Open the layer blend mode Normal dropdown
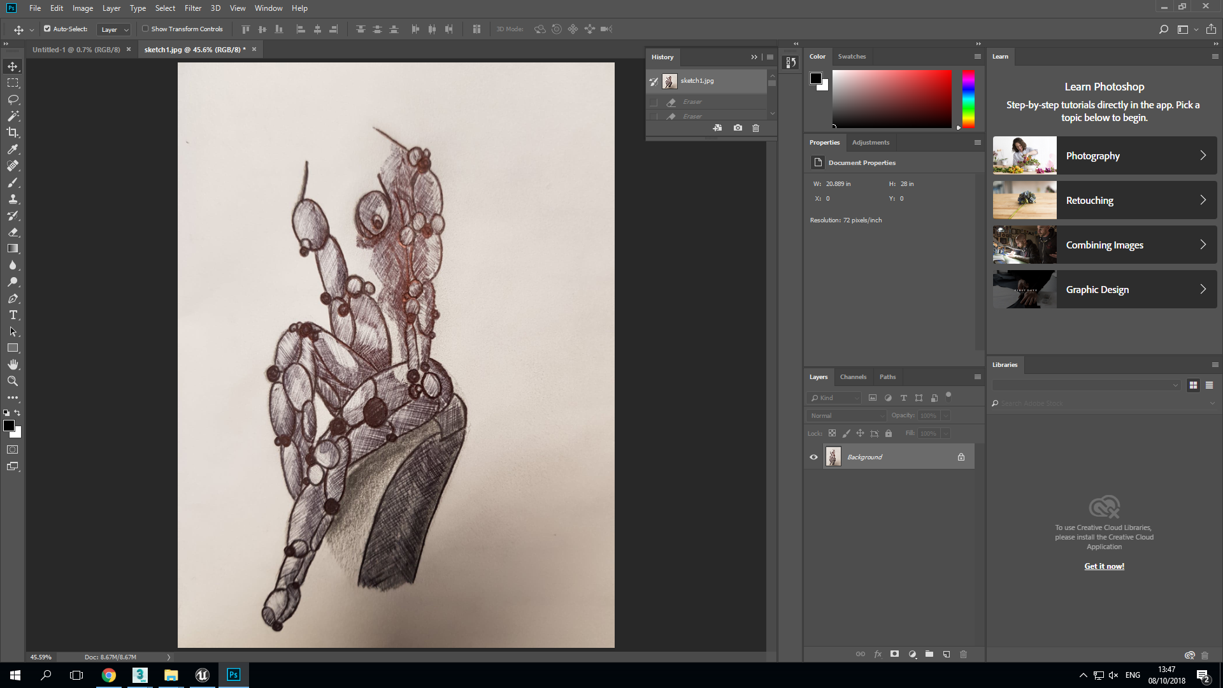This screenshot has width=1223, height=688. pyautogui.click(x=847, y=415)
